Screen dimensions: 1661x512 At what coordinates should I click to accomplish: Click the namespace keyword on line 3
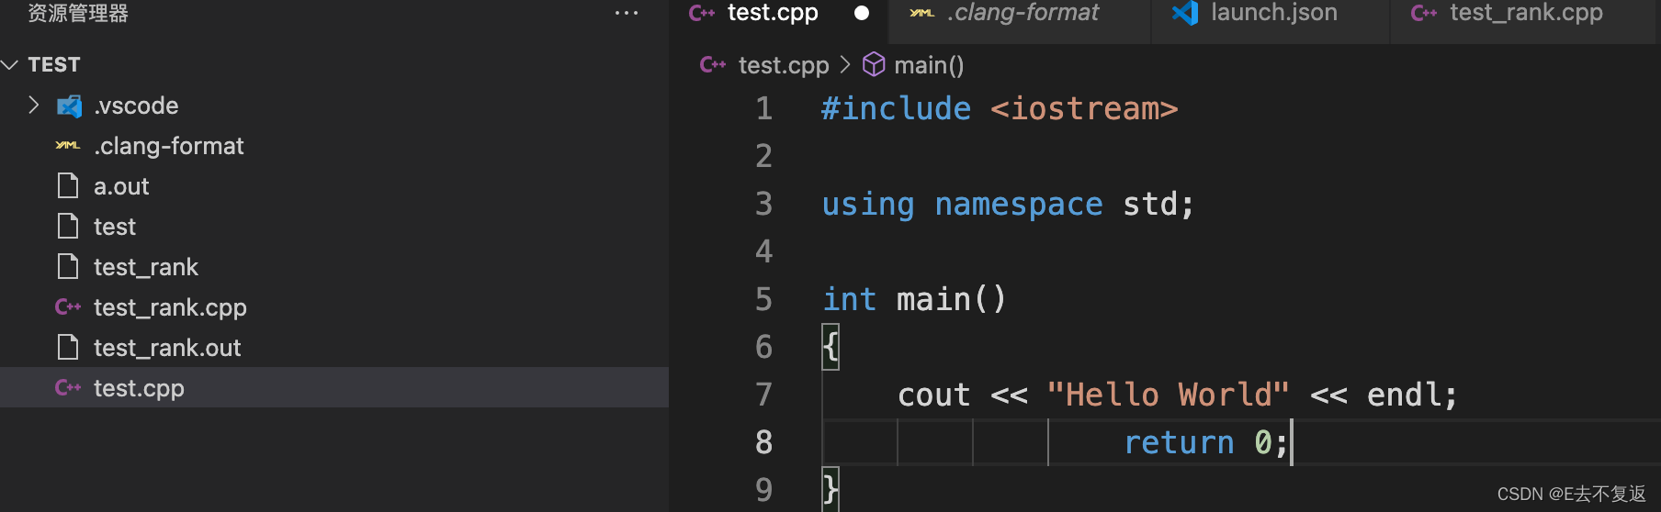pyautogui.click(x=1019, y=205)
